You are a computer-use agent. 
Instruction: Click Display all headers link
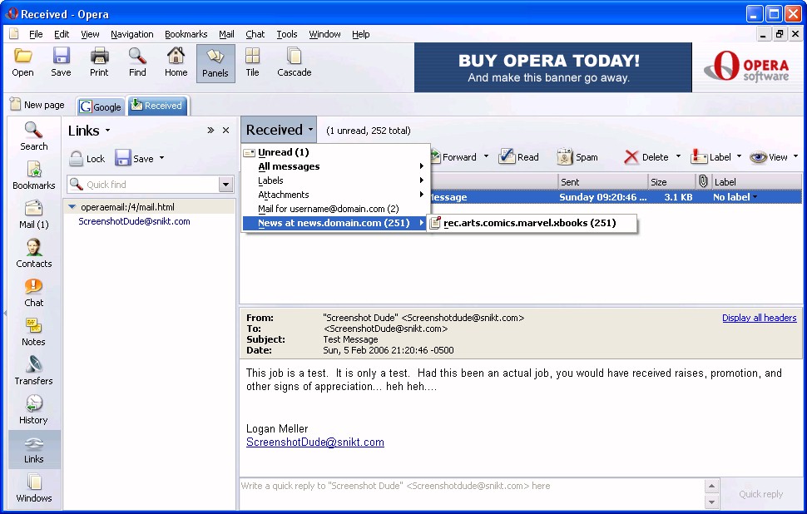(759, 318)
